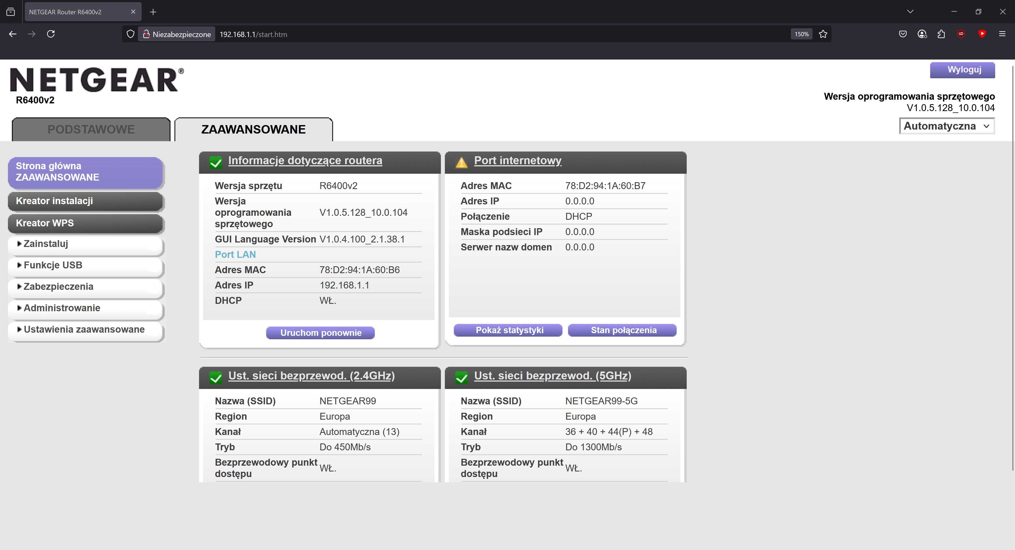Click Wersja sprzętu value R6400v2

tap(338, 186)
